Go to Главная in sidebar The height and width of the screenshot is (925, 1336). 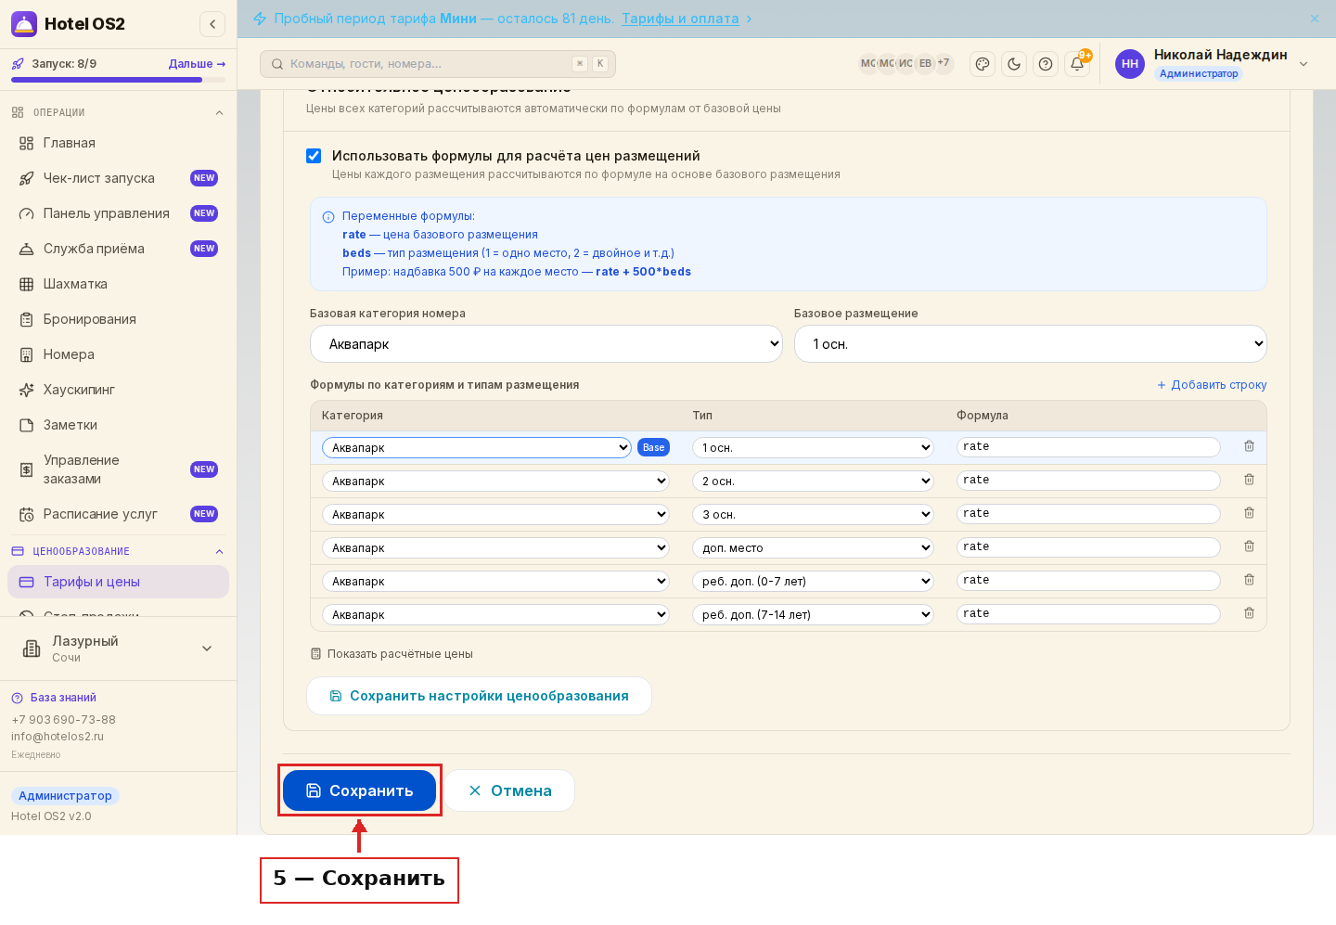tap(118, 143)
